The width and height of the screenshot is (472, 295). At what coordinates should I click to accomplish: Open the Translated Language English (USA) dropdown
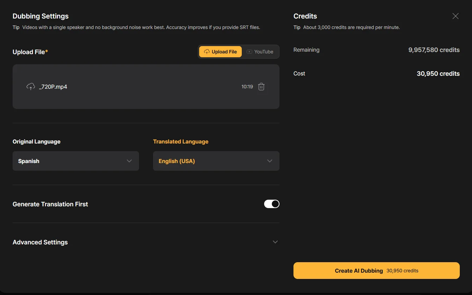point(216,161)
